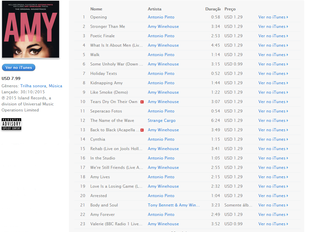The image size is (314, 232).
Task: Click Ver no iTunes for Valerie track
Action: [273, 224]
